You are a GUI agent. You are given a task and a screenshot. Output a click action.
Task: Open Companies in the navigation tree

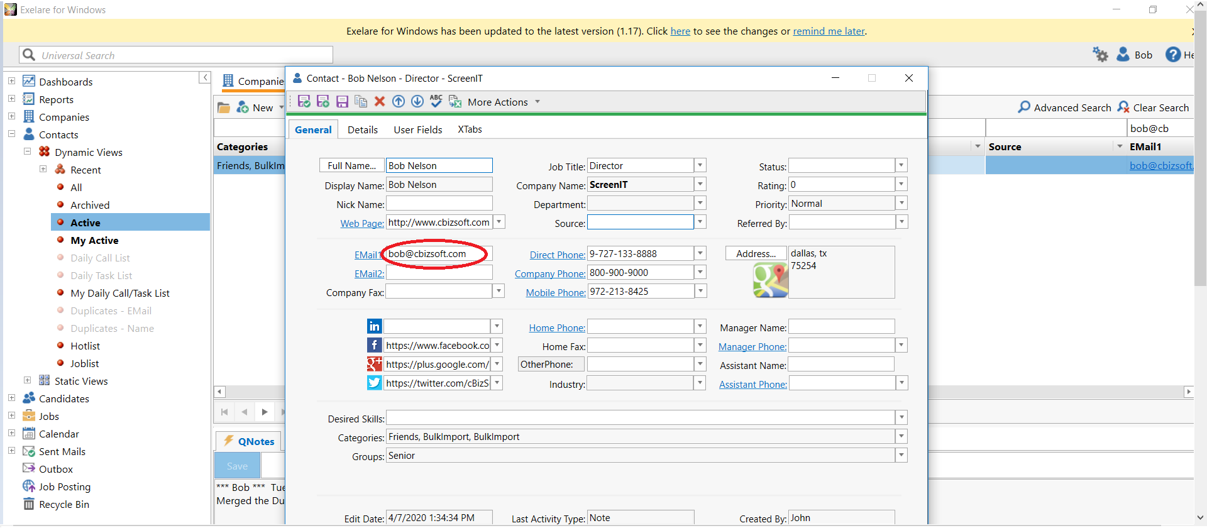pyautogui.click(x=63, y=117)
